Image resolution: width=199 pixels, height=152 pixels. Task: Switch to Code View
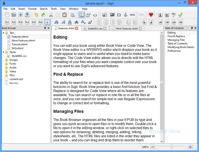95,15
